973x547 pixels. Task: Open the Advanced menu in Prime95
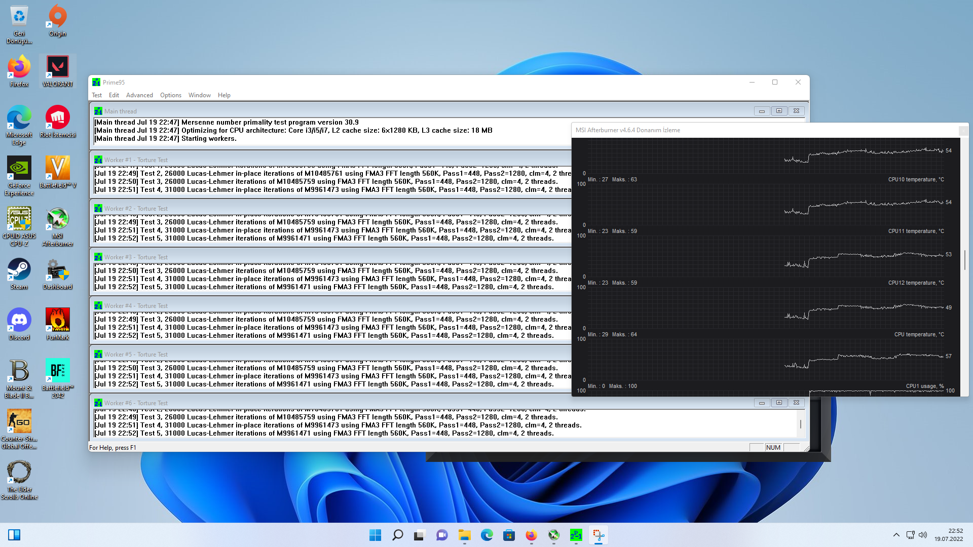[139, 95]
